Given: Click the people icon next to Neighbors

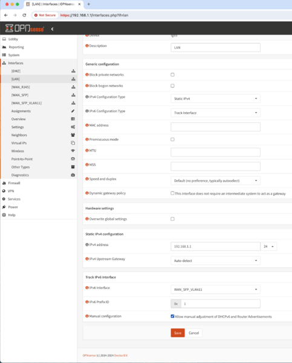Looking at the screenshot, I should click(73, 135).
